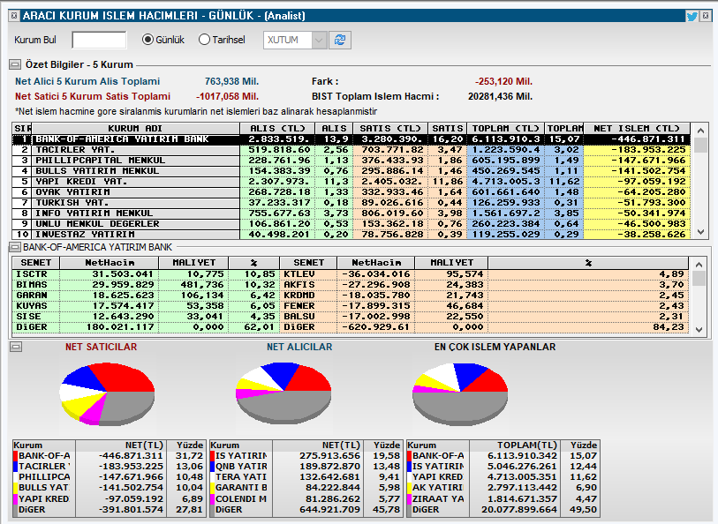The image size is (718, 524).
Task: Click ZIRAAT YA row in most-traded legend
Action: coord(503,498)
